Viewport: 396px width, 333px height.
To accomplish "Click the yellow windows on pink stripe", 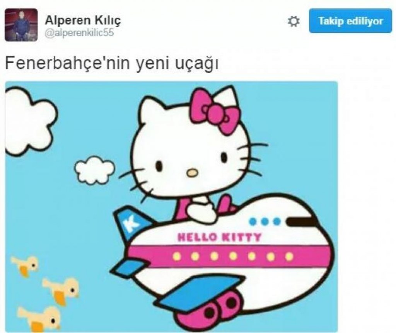I will (233, 256).
